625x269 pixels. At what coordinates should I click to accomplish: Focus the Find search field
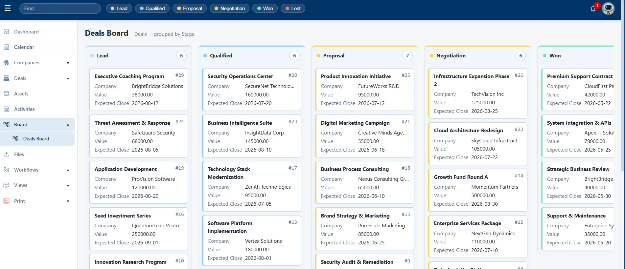point(60,9)
